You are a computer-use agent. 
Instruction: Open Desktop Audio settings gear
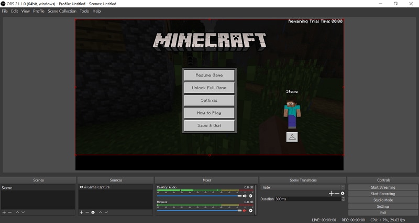pos(251,196)
